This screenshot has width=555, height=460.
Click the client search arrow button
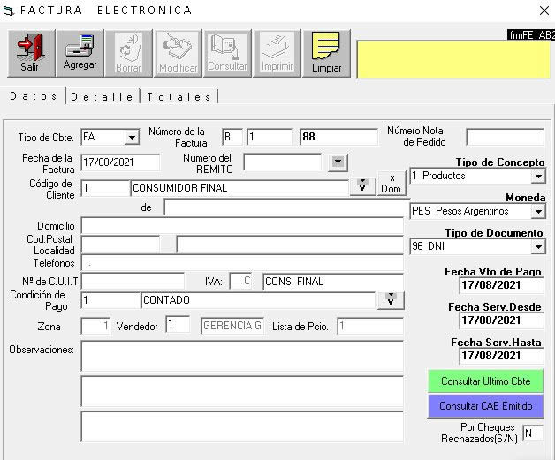coord(361,186)
